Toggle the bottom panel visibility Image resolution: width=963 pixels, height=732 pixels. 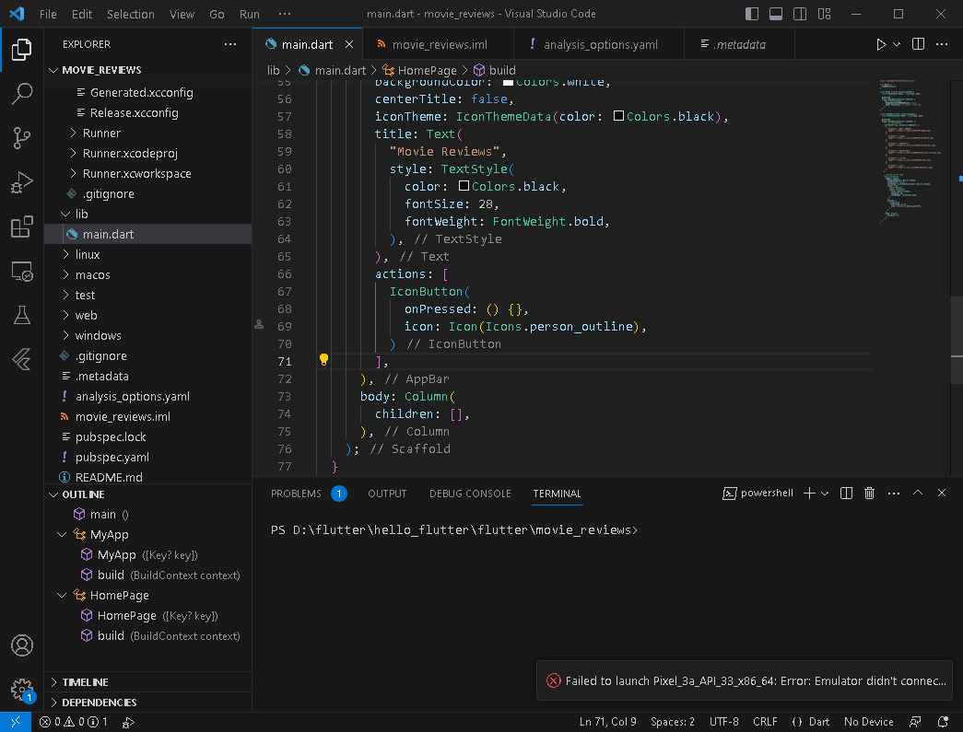click(776, 14)
